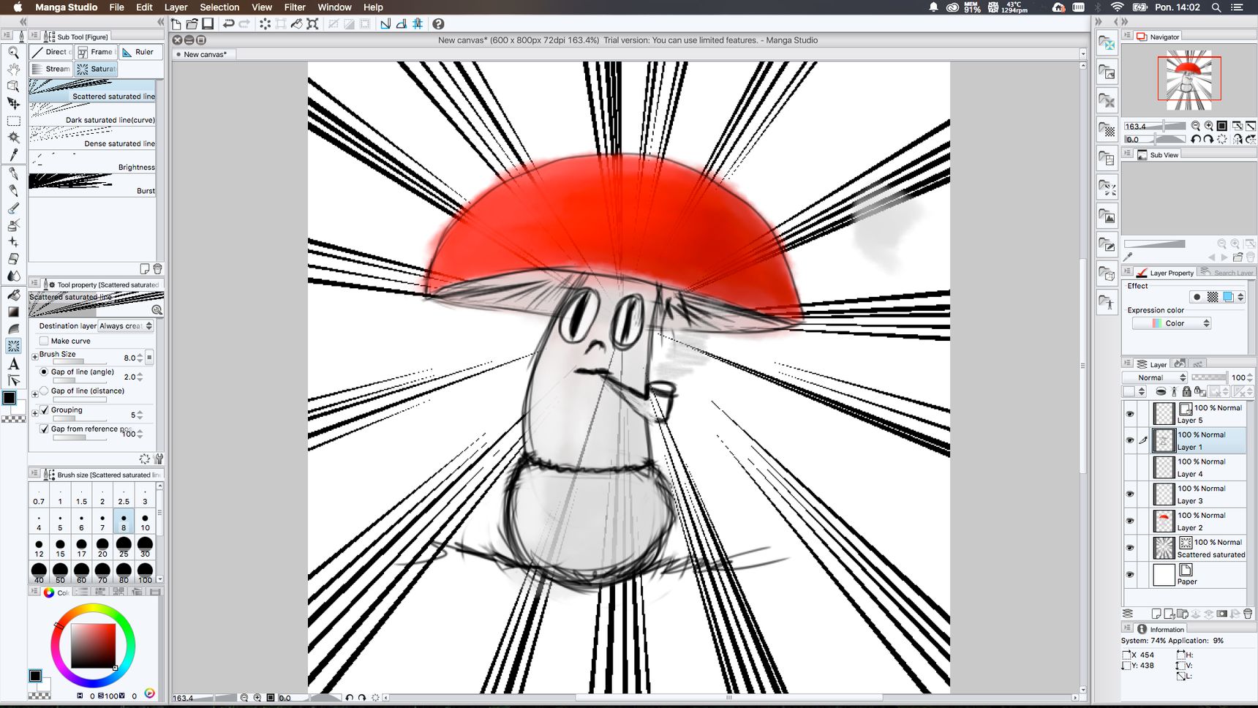Click the Snap to ruler icon
Viewport: 1258px width, 708px height.
click(x=385, y=24)
